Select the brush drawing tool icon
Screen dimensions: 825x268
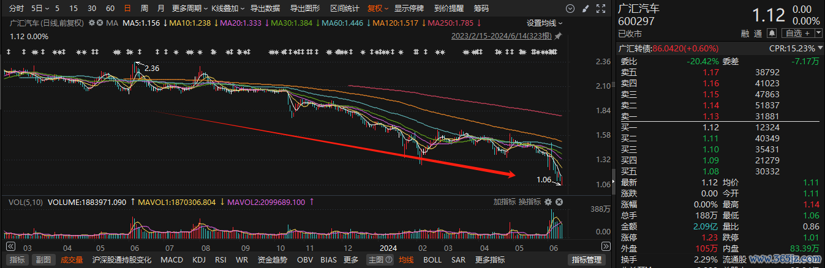pyautogui.click(x=586, y=9)
